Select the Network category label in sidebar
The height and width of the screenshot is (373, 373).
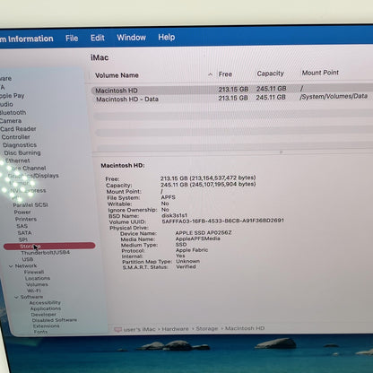26,265
